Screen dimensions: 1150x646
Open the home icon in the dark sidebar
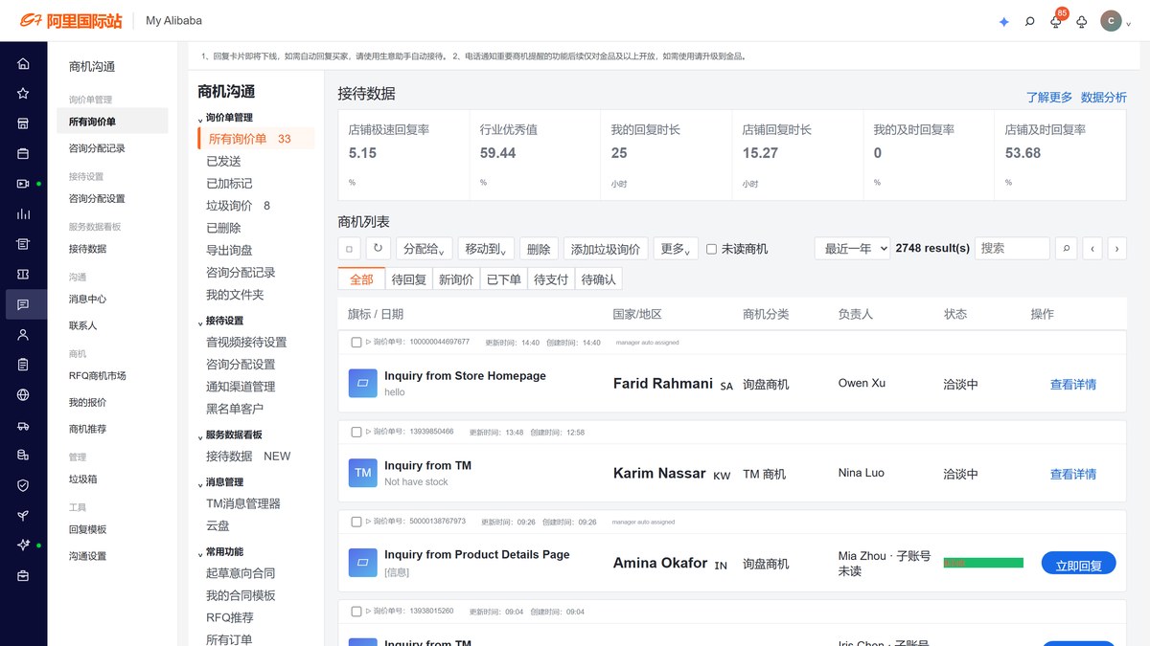[23, 64]
